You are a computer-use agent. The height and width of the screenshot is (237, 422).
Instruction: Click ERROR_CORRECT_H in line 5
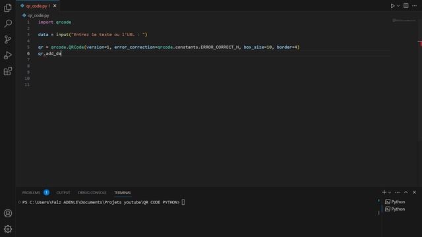pyautogui.click(x=220, y=47)
